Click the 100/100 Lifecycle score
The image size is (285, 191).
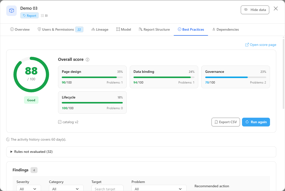pyautogui.click(x=67, y=108)
